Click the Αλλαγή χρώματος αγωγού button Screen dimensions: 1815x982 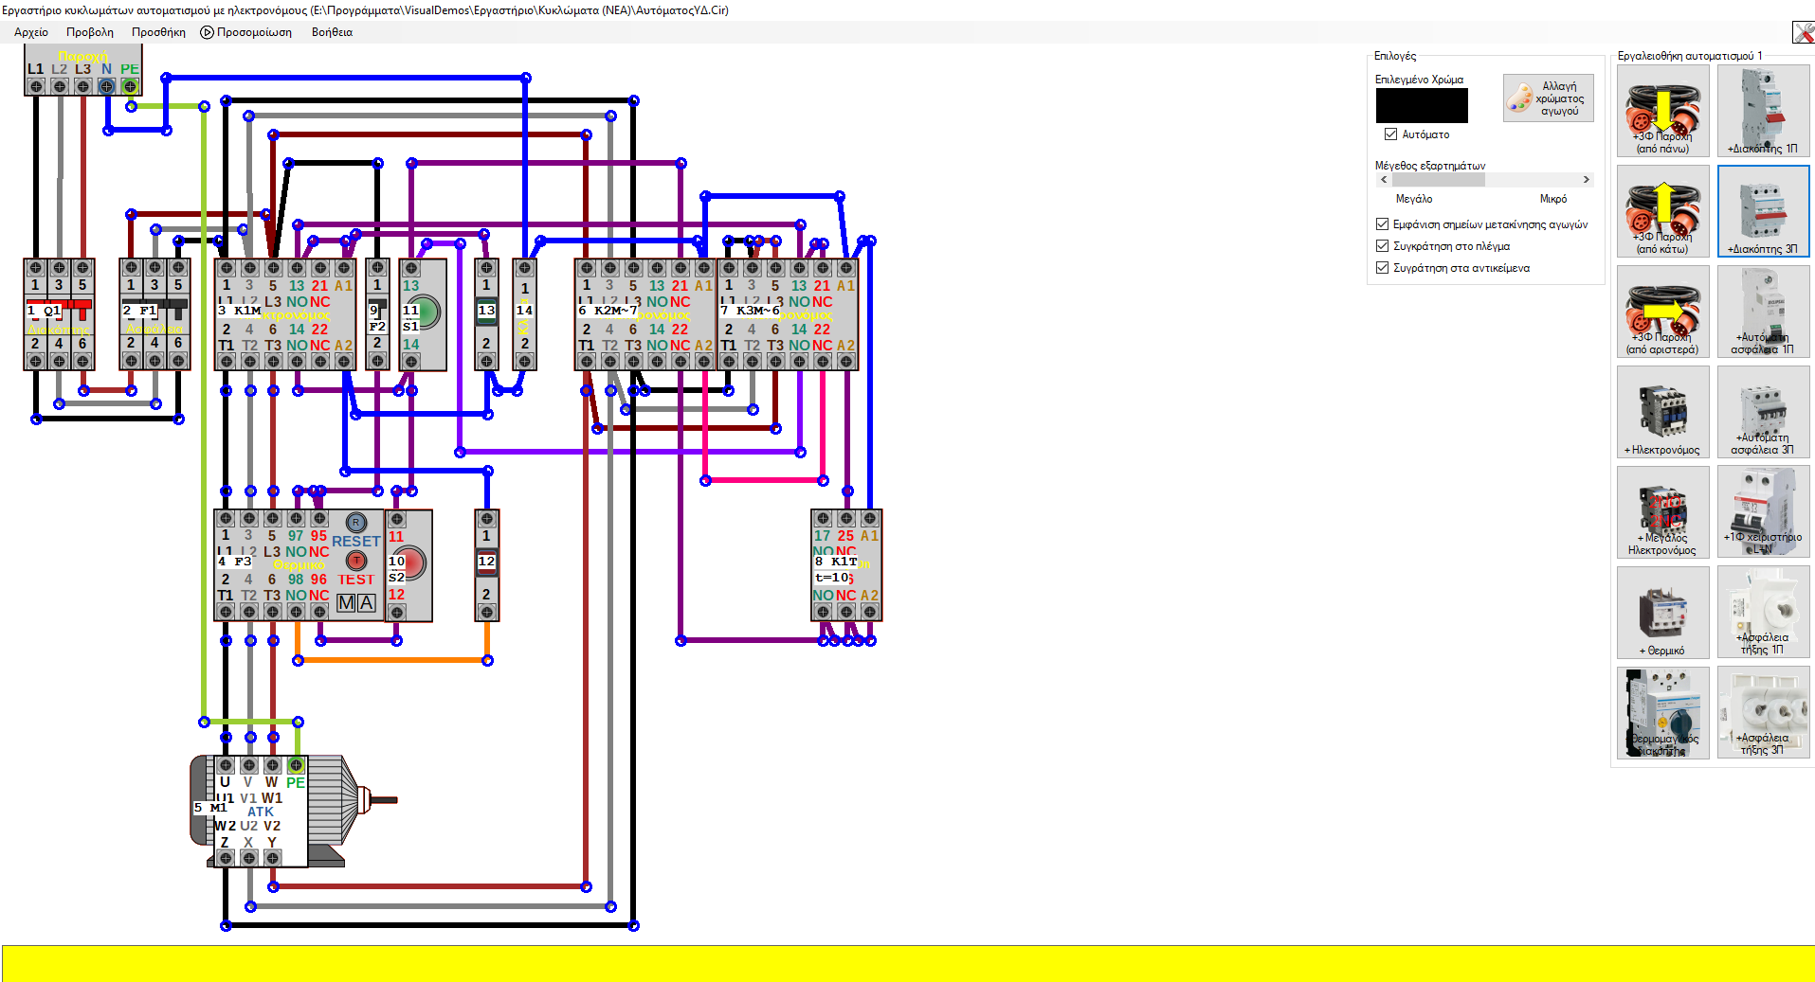pos(1548,98)
